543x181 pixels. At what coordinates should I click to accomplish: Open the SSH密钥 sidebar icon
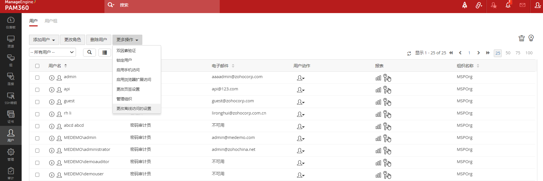11,98
